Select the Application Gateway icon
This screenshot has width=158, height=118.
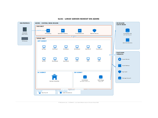63,31
